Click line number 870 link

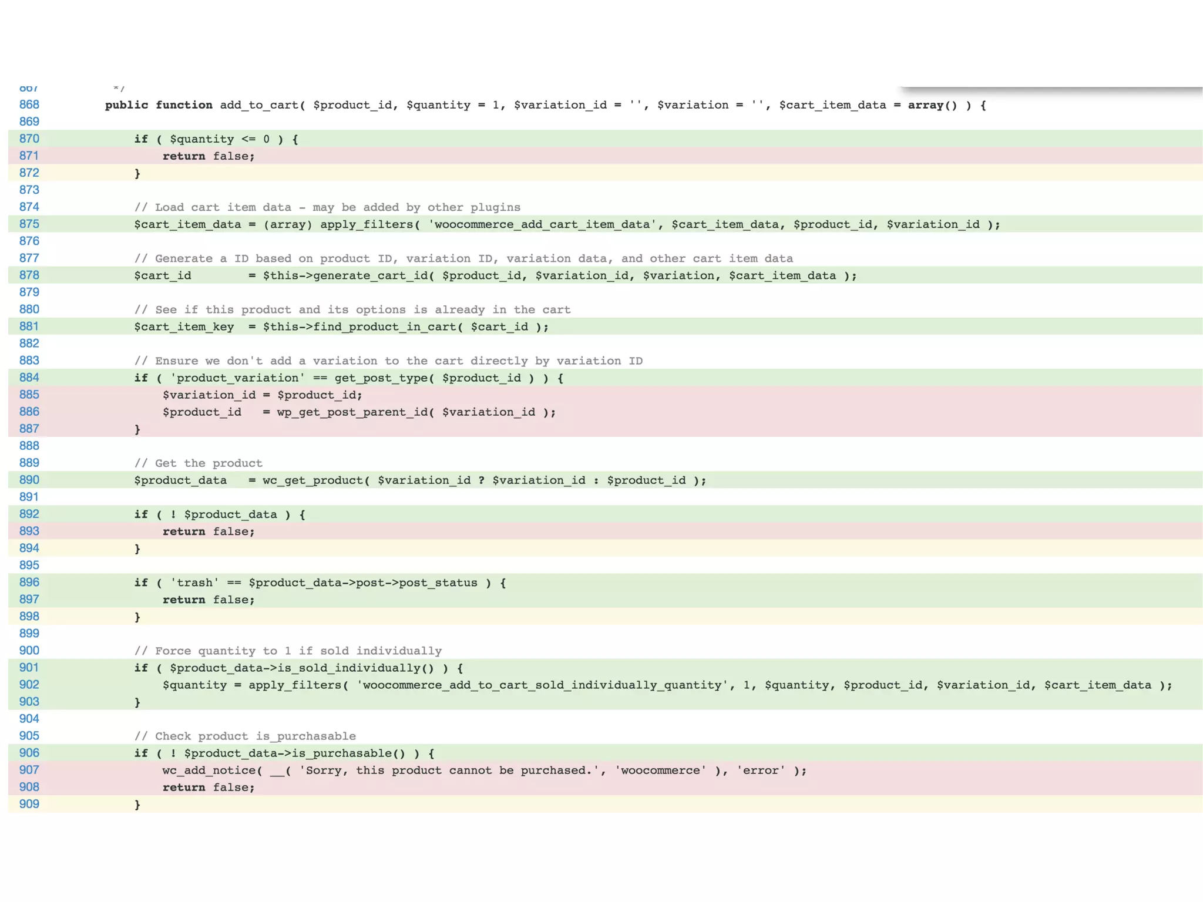point(29,139)
